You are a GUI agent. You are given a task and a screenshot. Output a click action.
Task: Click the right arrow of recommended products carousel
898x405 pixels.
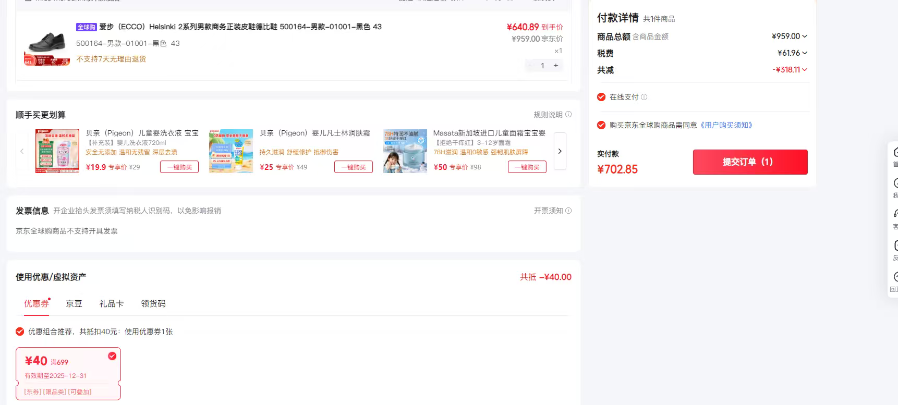[560, 151]
